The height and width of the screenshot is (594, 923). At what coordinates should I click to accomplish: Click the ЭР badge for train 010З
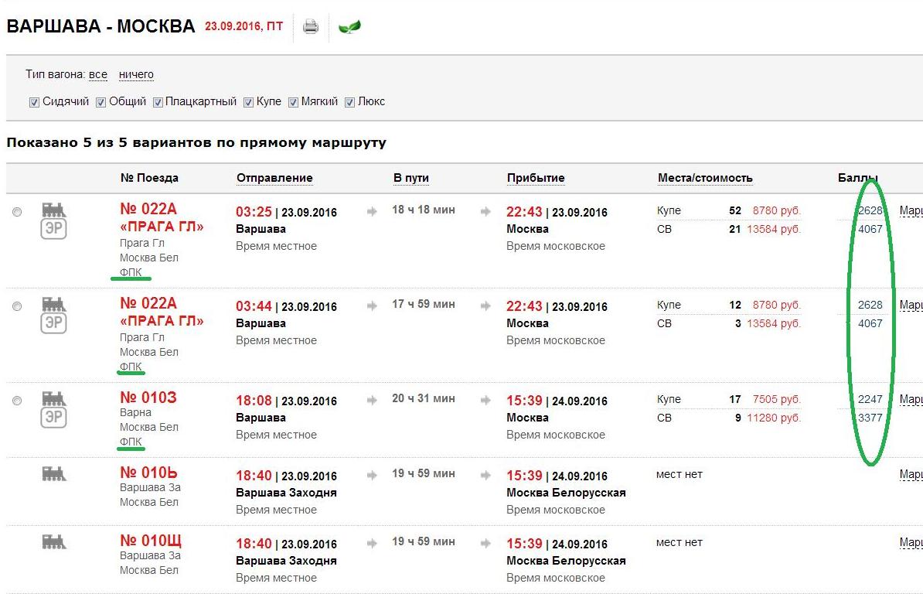tap(53, 418)
